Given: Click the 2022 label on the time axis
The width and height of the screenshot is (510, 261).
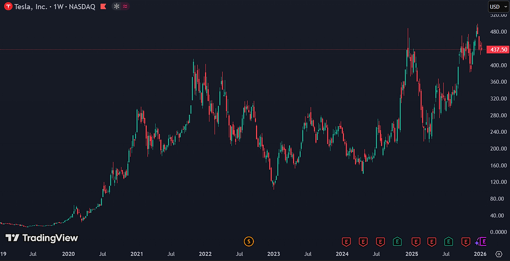Looking at the screenshot, I should click(x=205, y=254).
